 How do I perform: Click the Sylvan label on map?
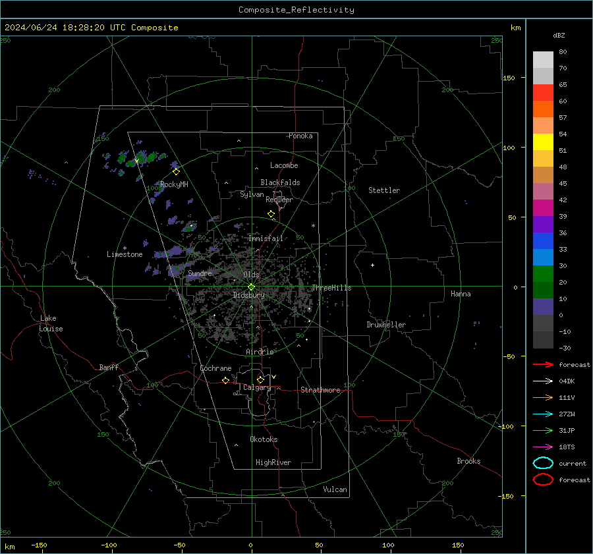coord(252,194)
